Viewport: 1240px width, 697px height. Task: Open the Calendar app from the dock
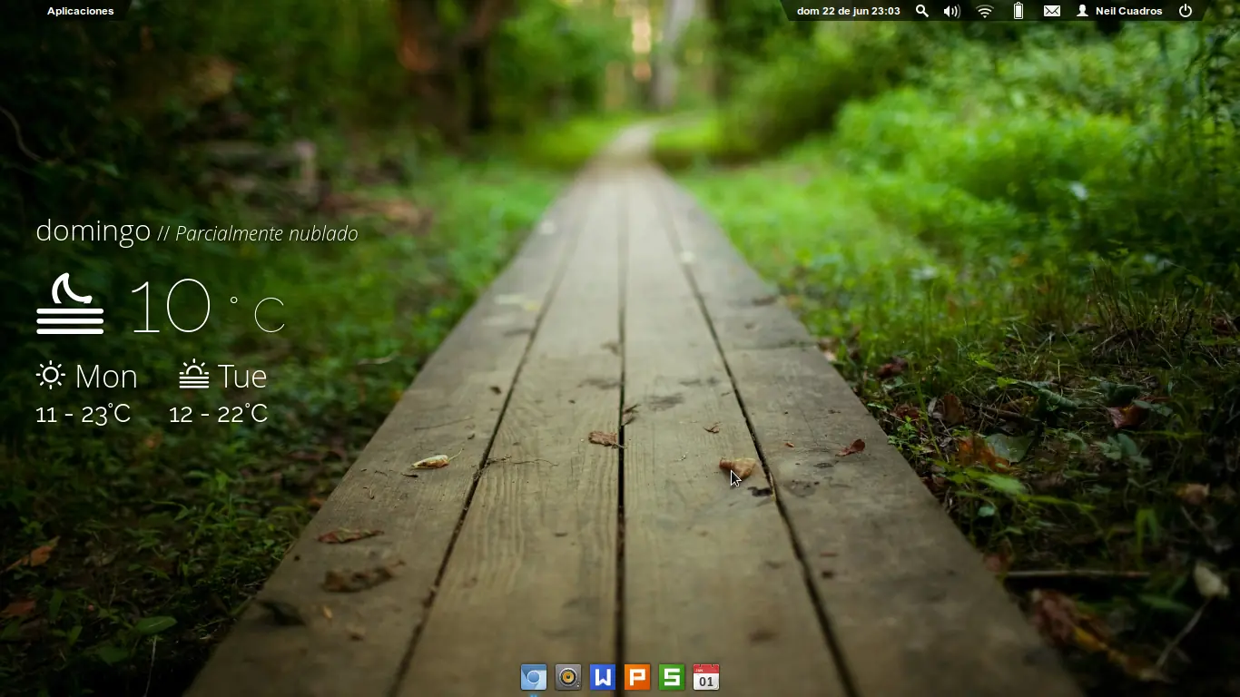(x=705, y=676)
